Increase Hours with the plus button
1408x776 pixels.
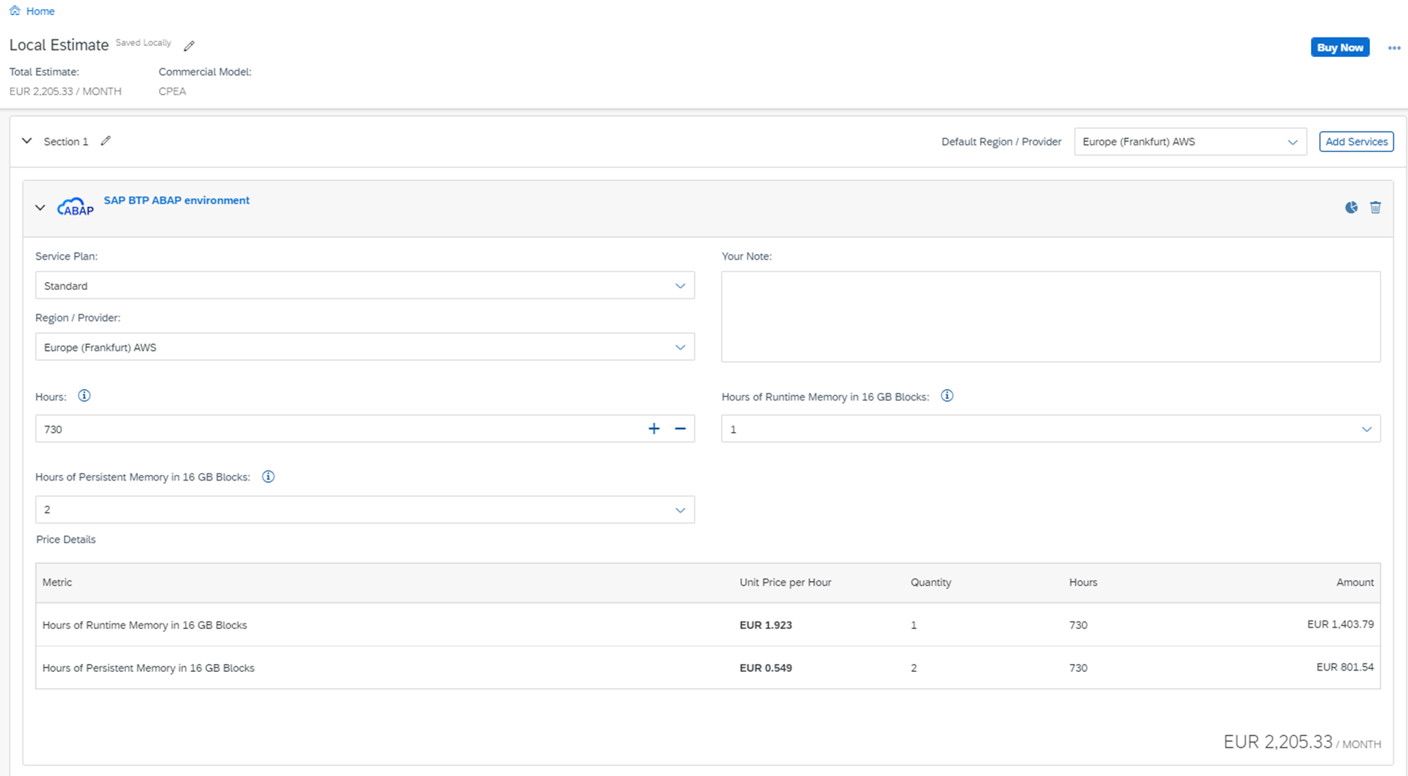[654, 429]
